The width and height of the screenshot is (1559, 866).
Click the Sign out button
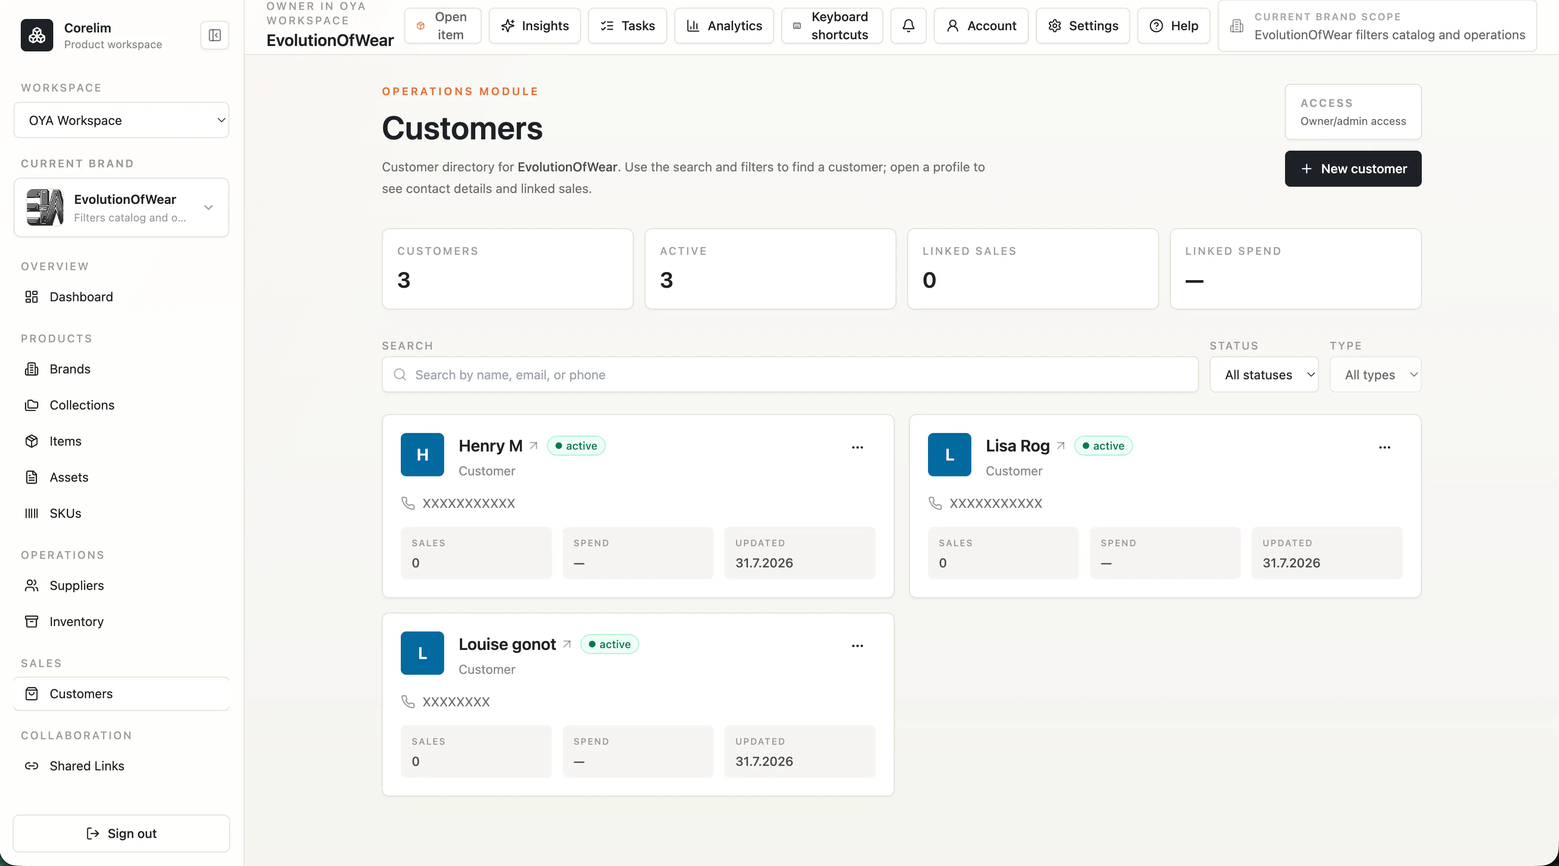click(x=121, y=834)
